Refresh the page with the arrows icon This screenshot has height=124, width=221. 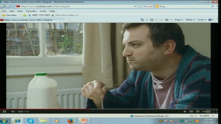[145, 7]
